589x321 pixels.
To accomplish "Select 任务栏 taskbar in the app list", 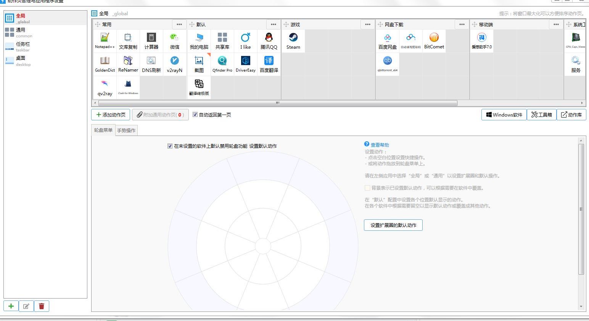I will [45, 46].
